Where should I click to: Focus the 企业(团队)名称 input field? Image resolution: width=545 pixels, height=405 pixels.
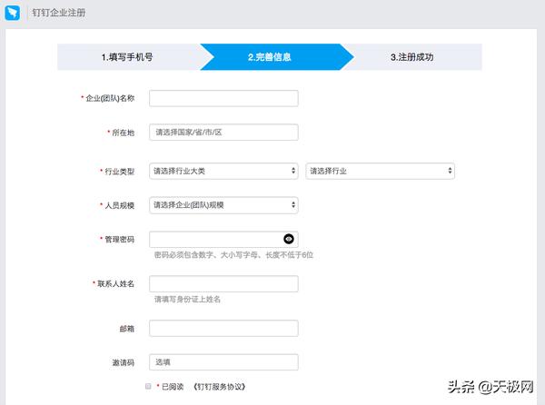pyautogui.click(x=223, y=98)
